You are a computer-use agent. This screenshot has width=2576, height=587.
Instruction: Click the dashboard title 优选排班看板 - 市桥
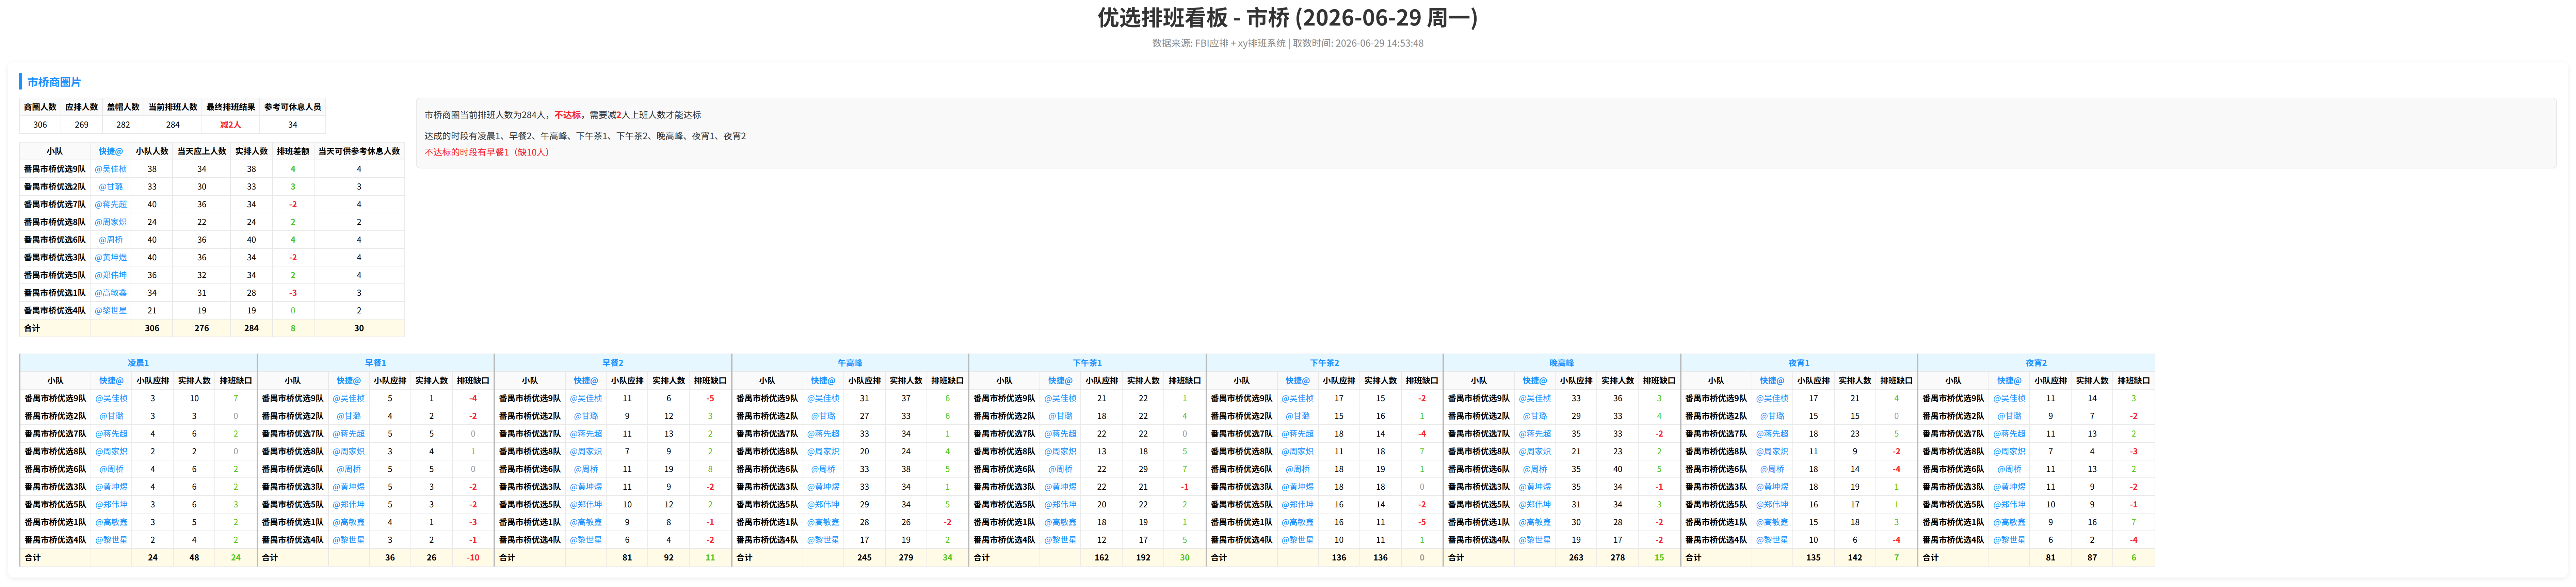click(1287, 18)
